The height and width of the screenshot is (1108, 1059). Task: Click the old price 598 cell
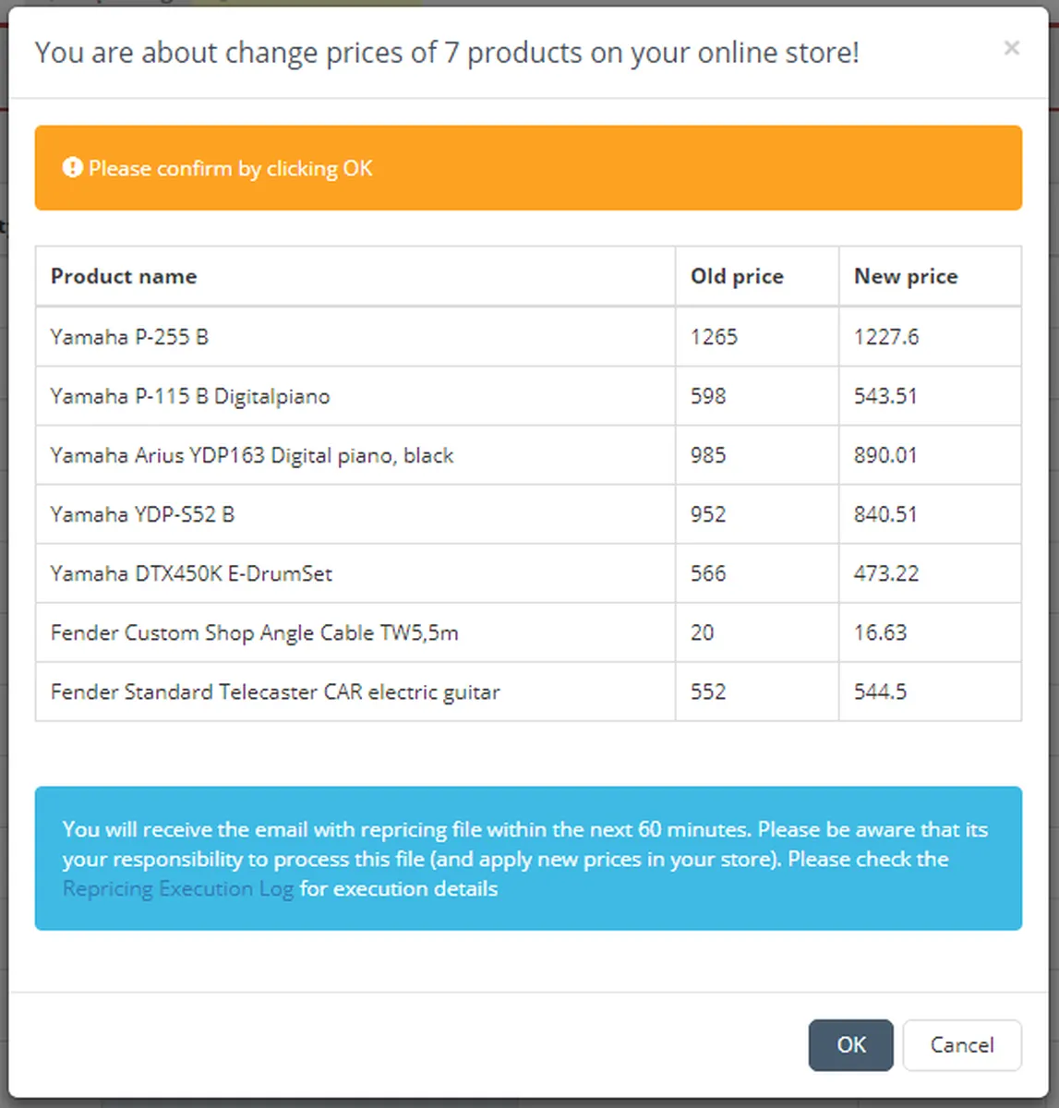(x=708, y=396)
